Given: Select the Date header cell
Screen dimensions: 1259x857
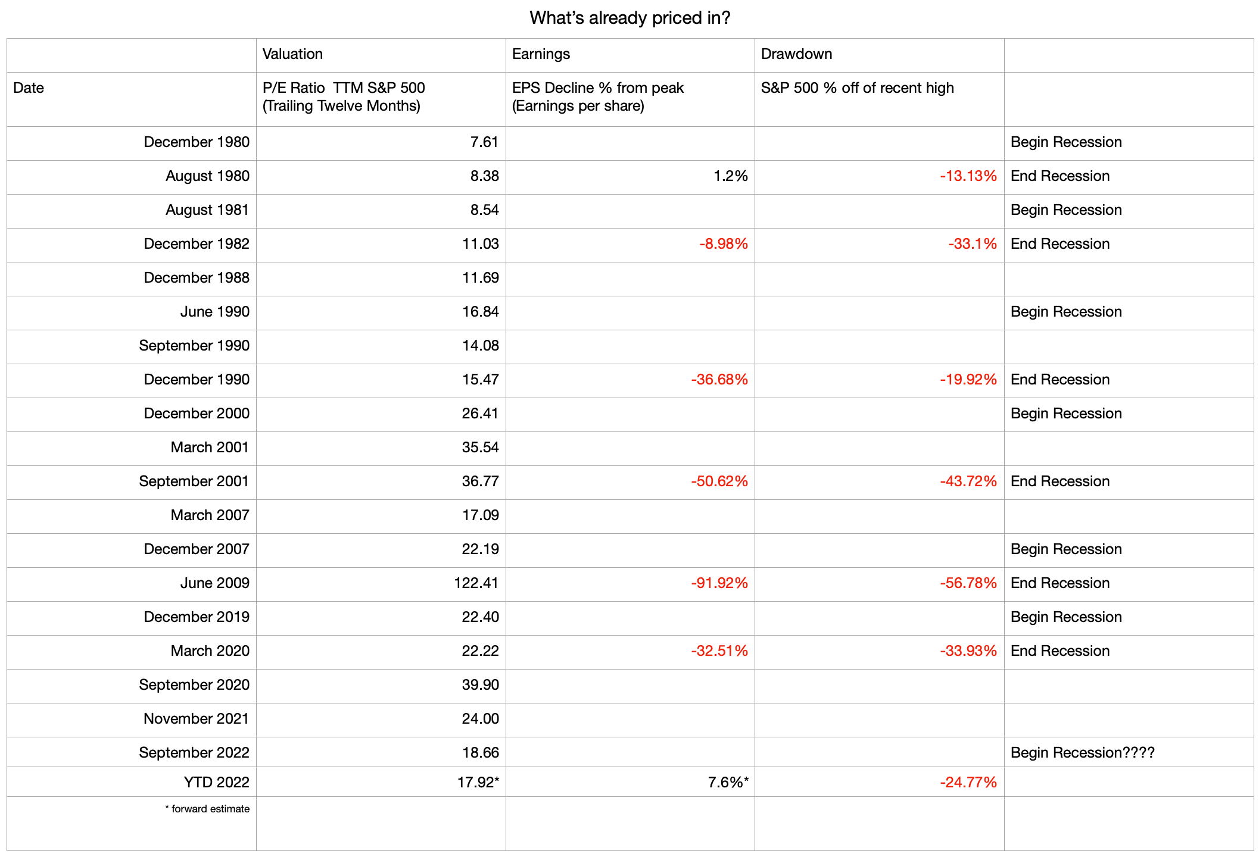Looking at the screenshot, I should tap(29, 88).
